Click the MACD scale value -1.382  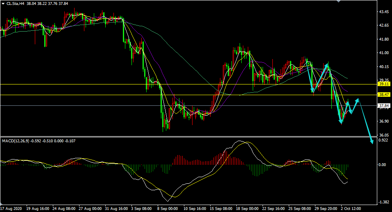pos(383,202)
